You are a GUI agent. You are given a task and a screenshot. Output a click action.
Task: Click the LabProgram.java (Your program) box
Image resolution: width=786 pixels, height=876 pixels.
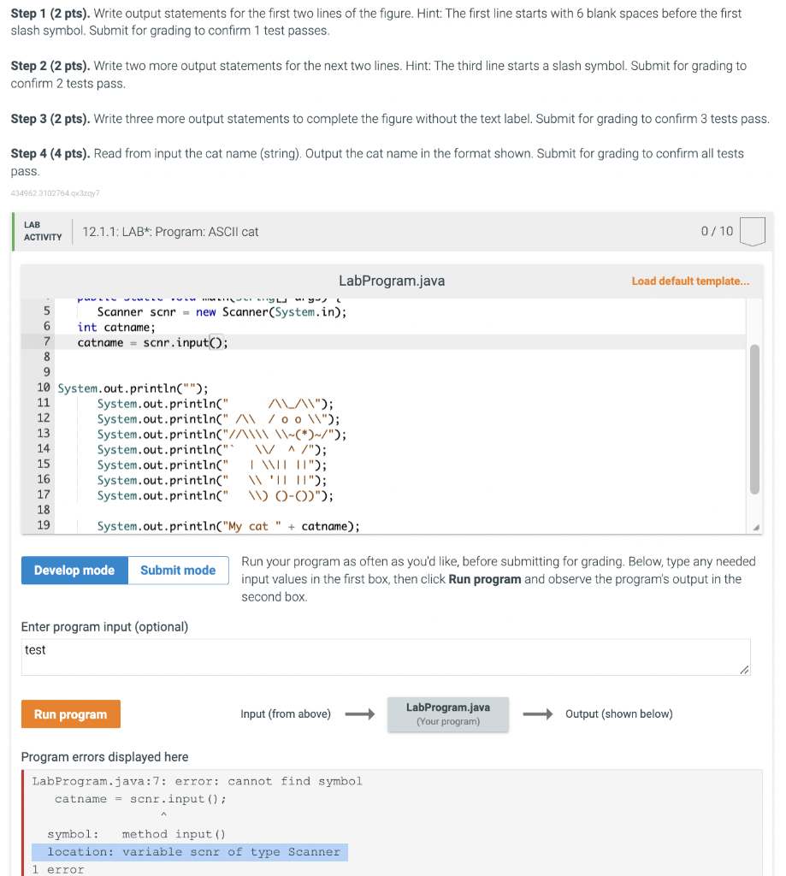click(448, 714)
